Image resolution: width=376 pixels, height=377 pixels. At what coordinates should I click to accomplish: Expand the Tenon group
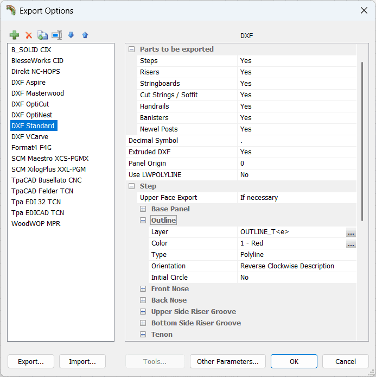pyautogui.click(x=143, y=335)
